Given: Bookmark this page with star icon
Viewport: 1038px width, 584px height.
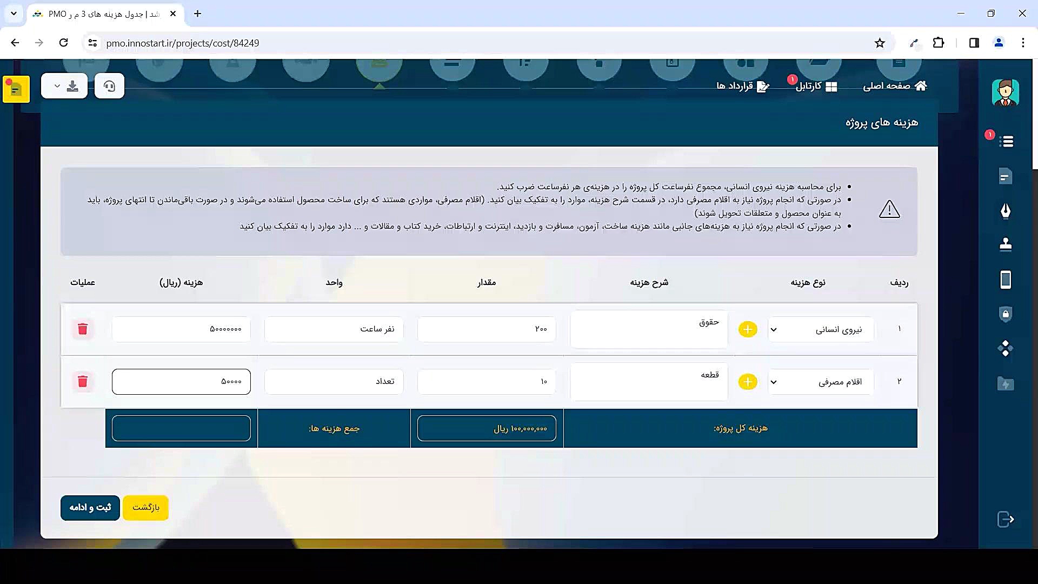Looking at the screenshot, I should tap(880, 43).
